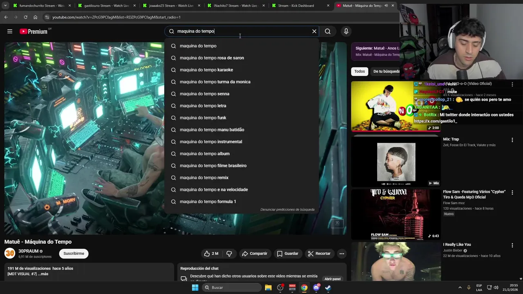The width and height of the screenshot is (523, 294).
Task: Select the 'Todos' filter chip
Action: pos(360,71)
